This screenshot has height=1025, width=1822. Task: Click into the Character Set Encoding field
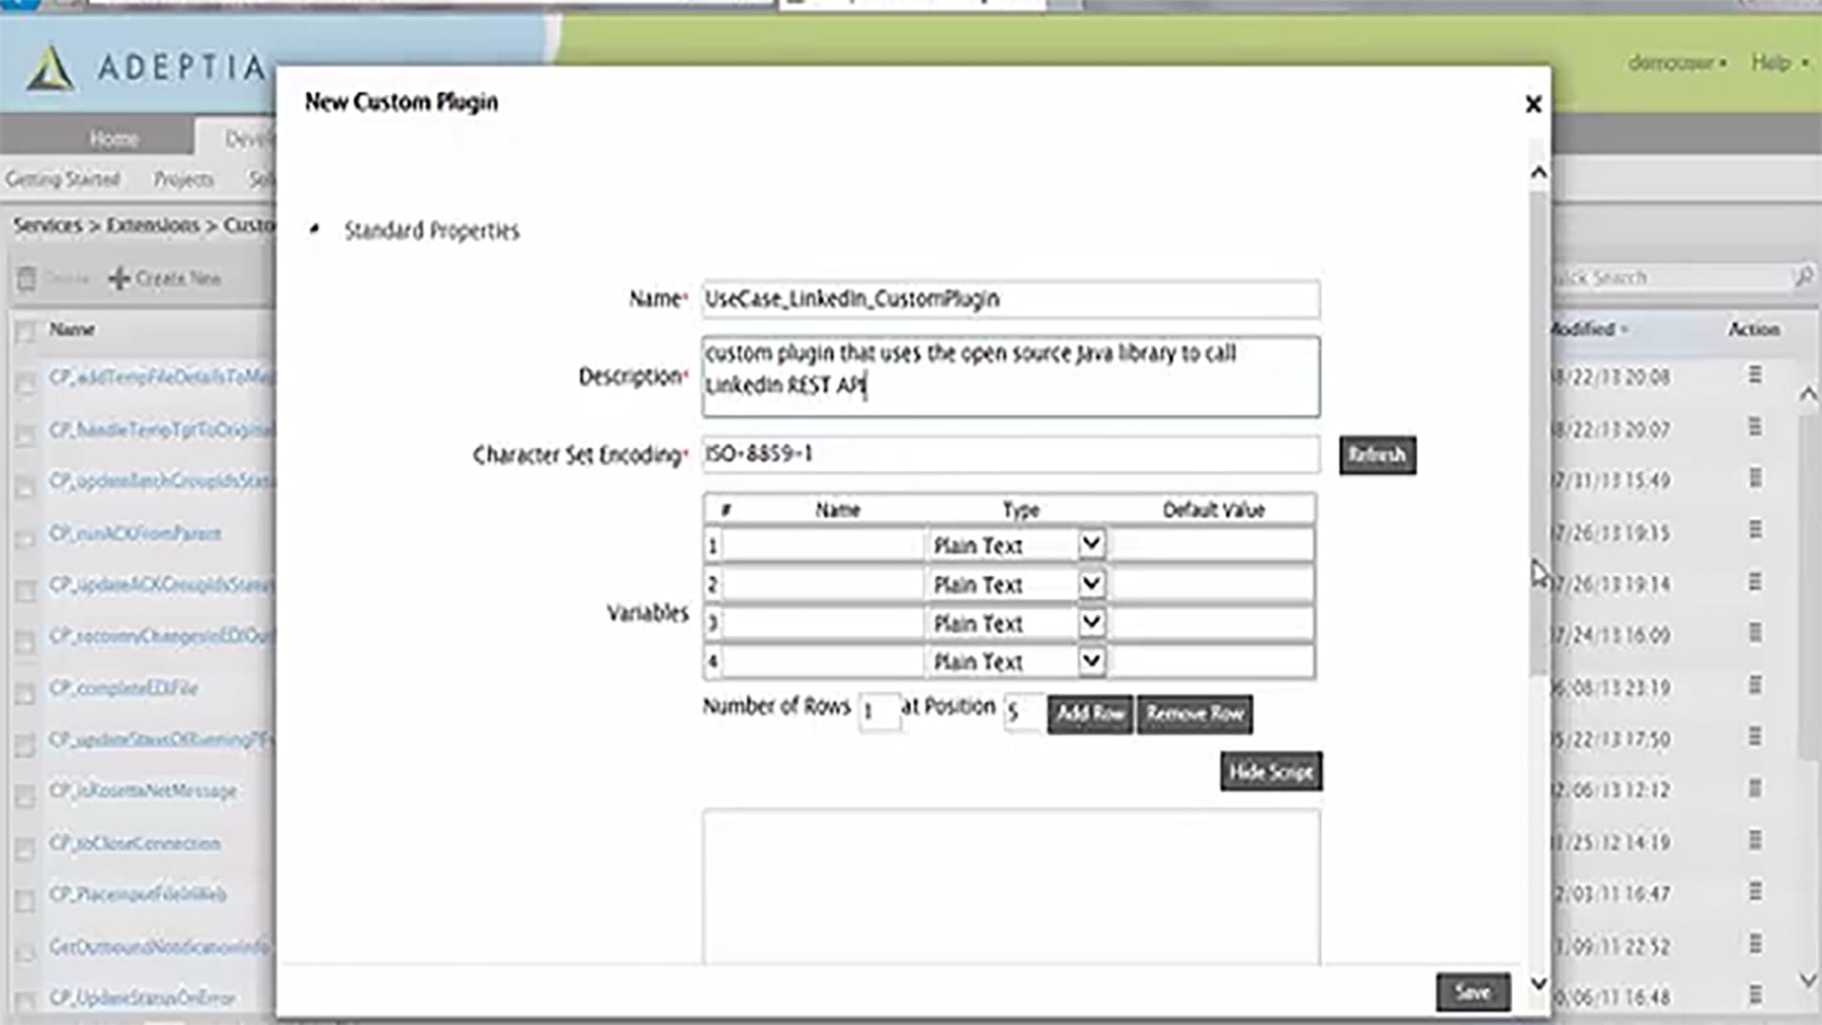(x=1010, y=455)
